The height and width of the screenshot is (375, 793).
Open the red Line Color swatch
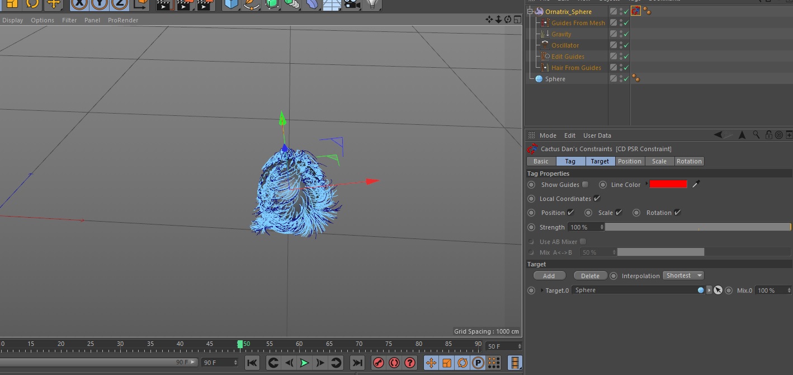(x=668, y=184)
